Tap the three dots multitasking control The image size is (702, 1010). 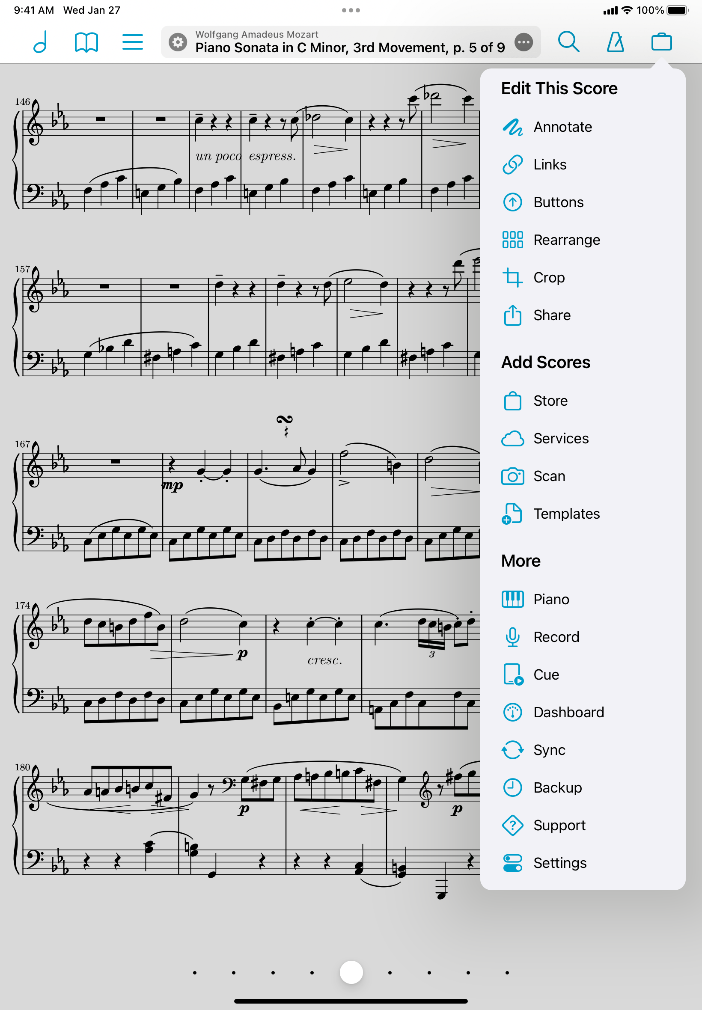click(x=351, y=10)
